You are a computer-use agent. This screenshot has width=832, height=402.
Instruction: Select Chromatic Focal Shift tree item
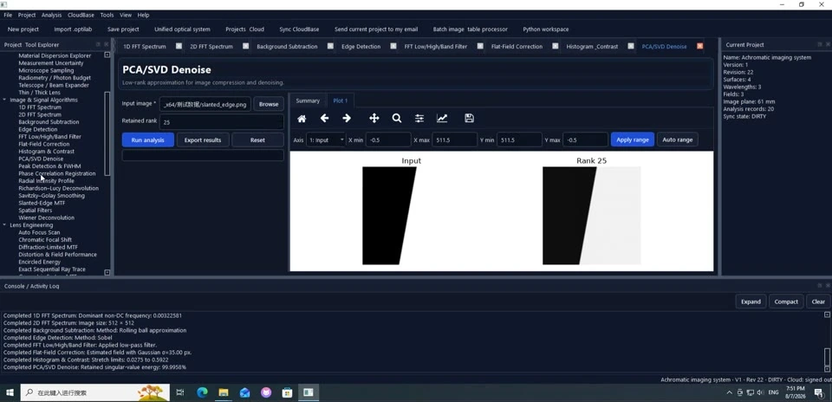tap(45, 240)
